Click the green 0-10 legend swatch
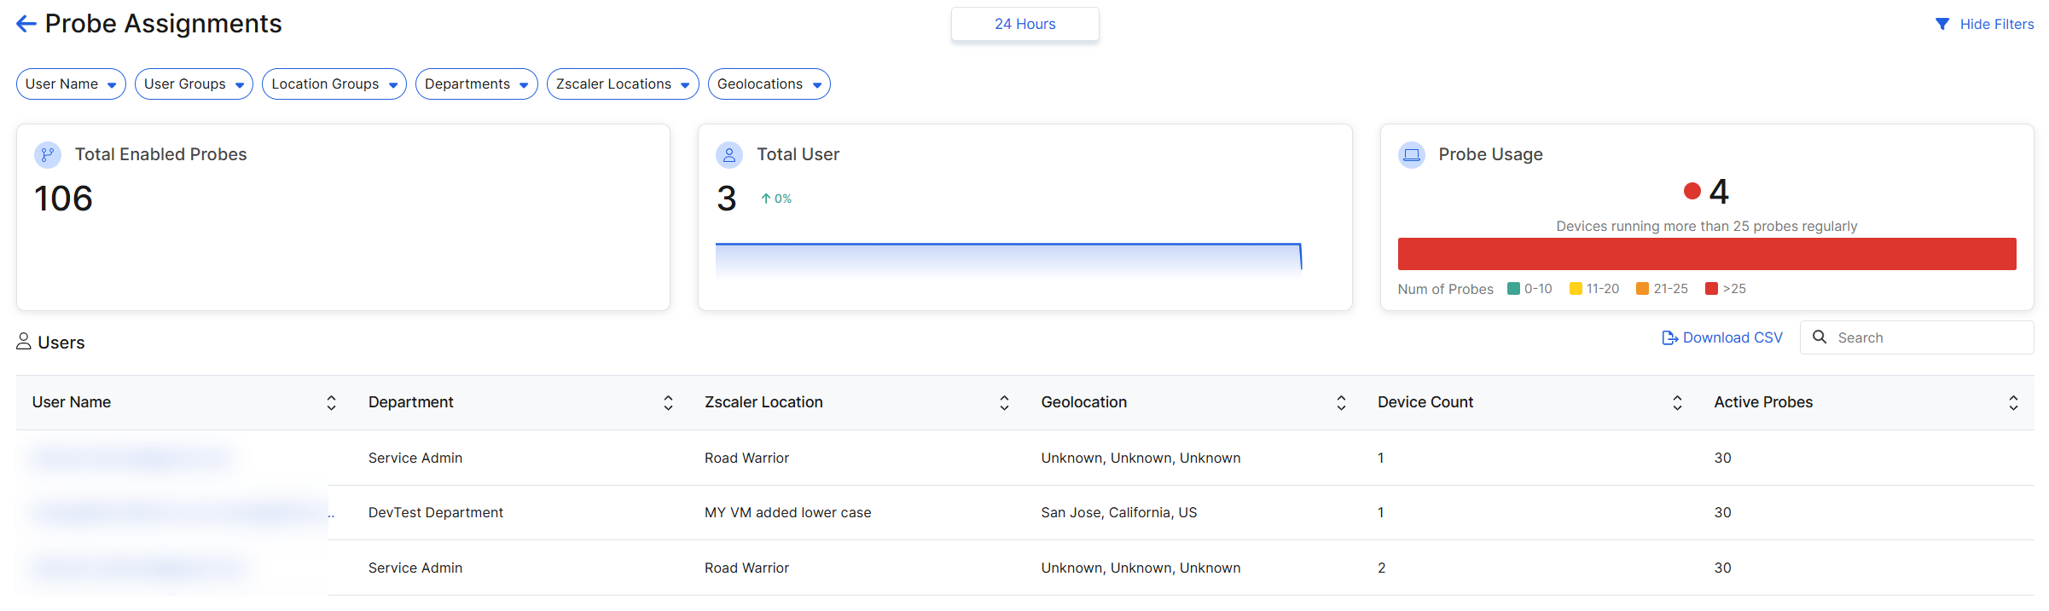This screenshot has width=2049, height=611. click(x=1513, y=289)
